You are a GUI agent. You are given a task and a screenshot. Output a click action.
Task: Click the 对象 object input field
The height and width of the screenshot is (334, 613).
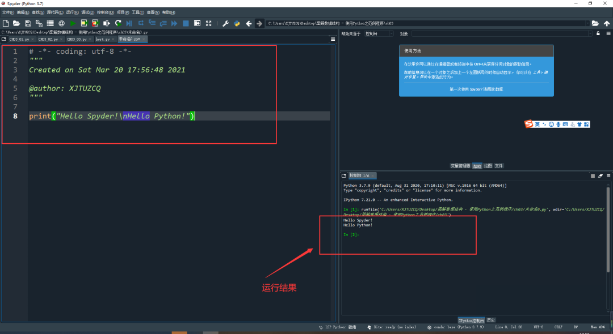click(x=499, y=33)
